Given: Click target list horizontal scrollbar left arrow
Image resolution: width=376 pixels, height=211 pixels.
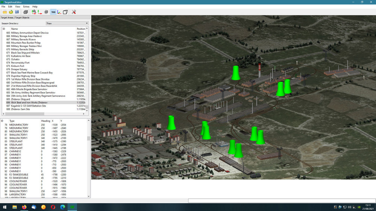Looking at the screenshot, I should click(4, 114).
